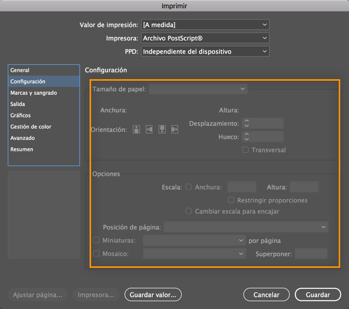
Task: Click the Desplazamiento stepper arrows
Action: [247, 123]
